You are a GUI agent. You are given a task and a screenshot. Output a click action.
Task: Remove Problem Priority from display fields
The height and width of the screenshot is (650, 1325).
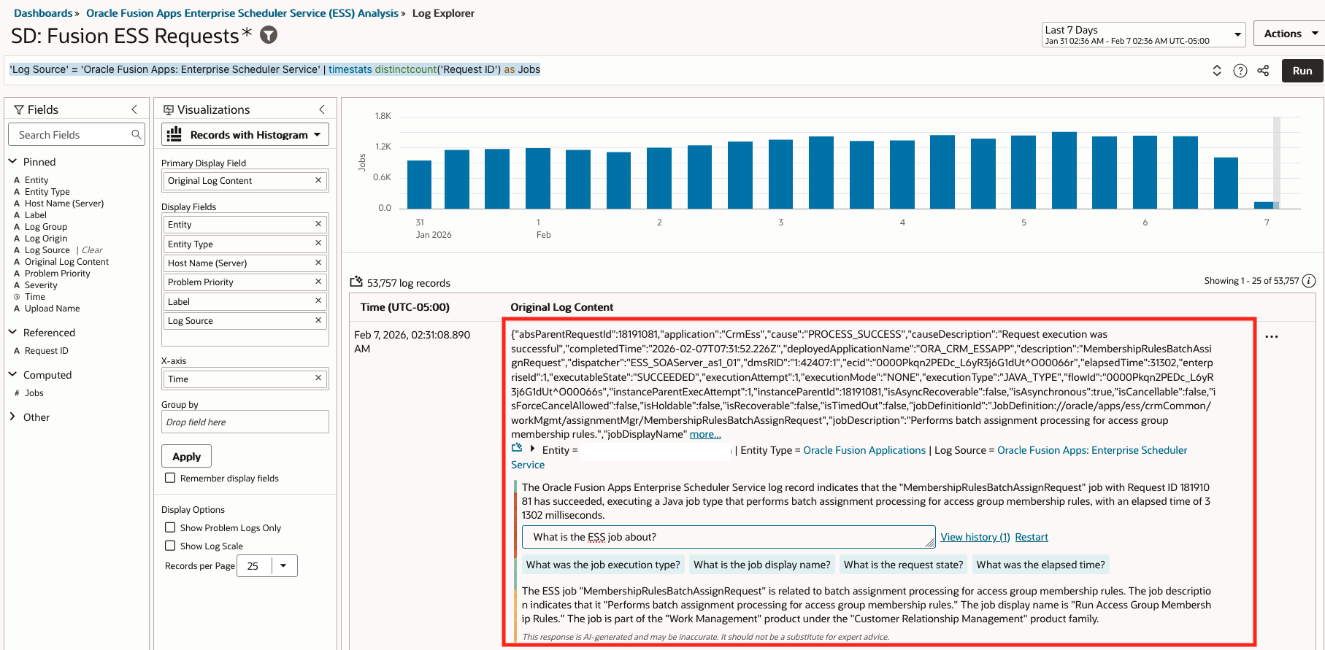318,282
